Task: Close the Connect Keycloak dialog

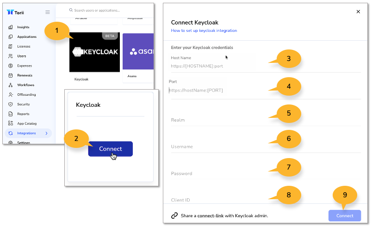Action: [x=358, y=12]
